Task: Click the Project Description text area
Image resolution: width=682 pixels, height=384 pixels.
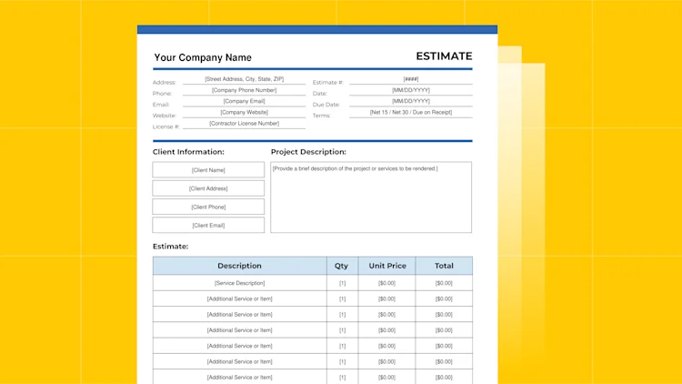Action: click(371, 197)
